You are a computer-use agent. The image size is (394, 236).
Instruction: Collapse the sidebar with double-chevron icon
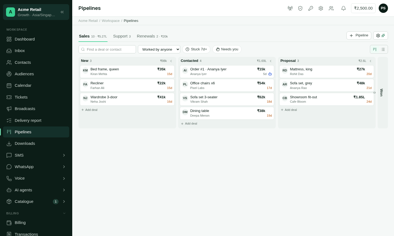(62, 12)
